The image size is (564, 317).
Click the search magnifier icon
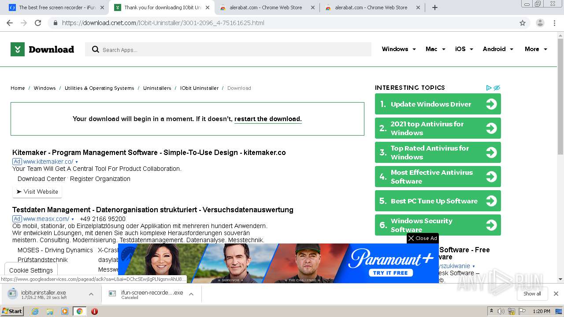pos(95,49)
